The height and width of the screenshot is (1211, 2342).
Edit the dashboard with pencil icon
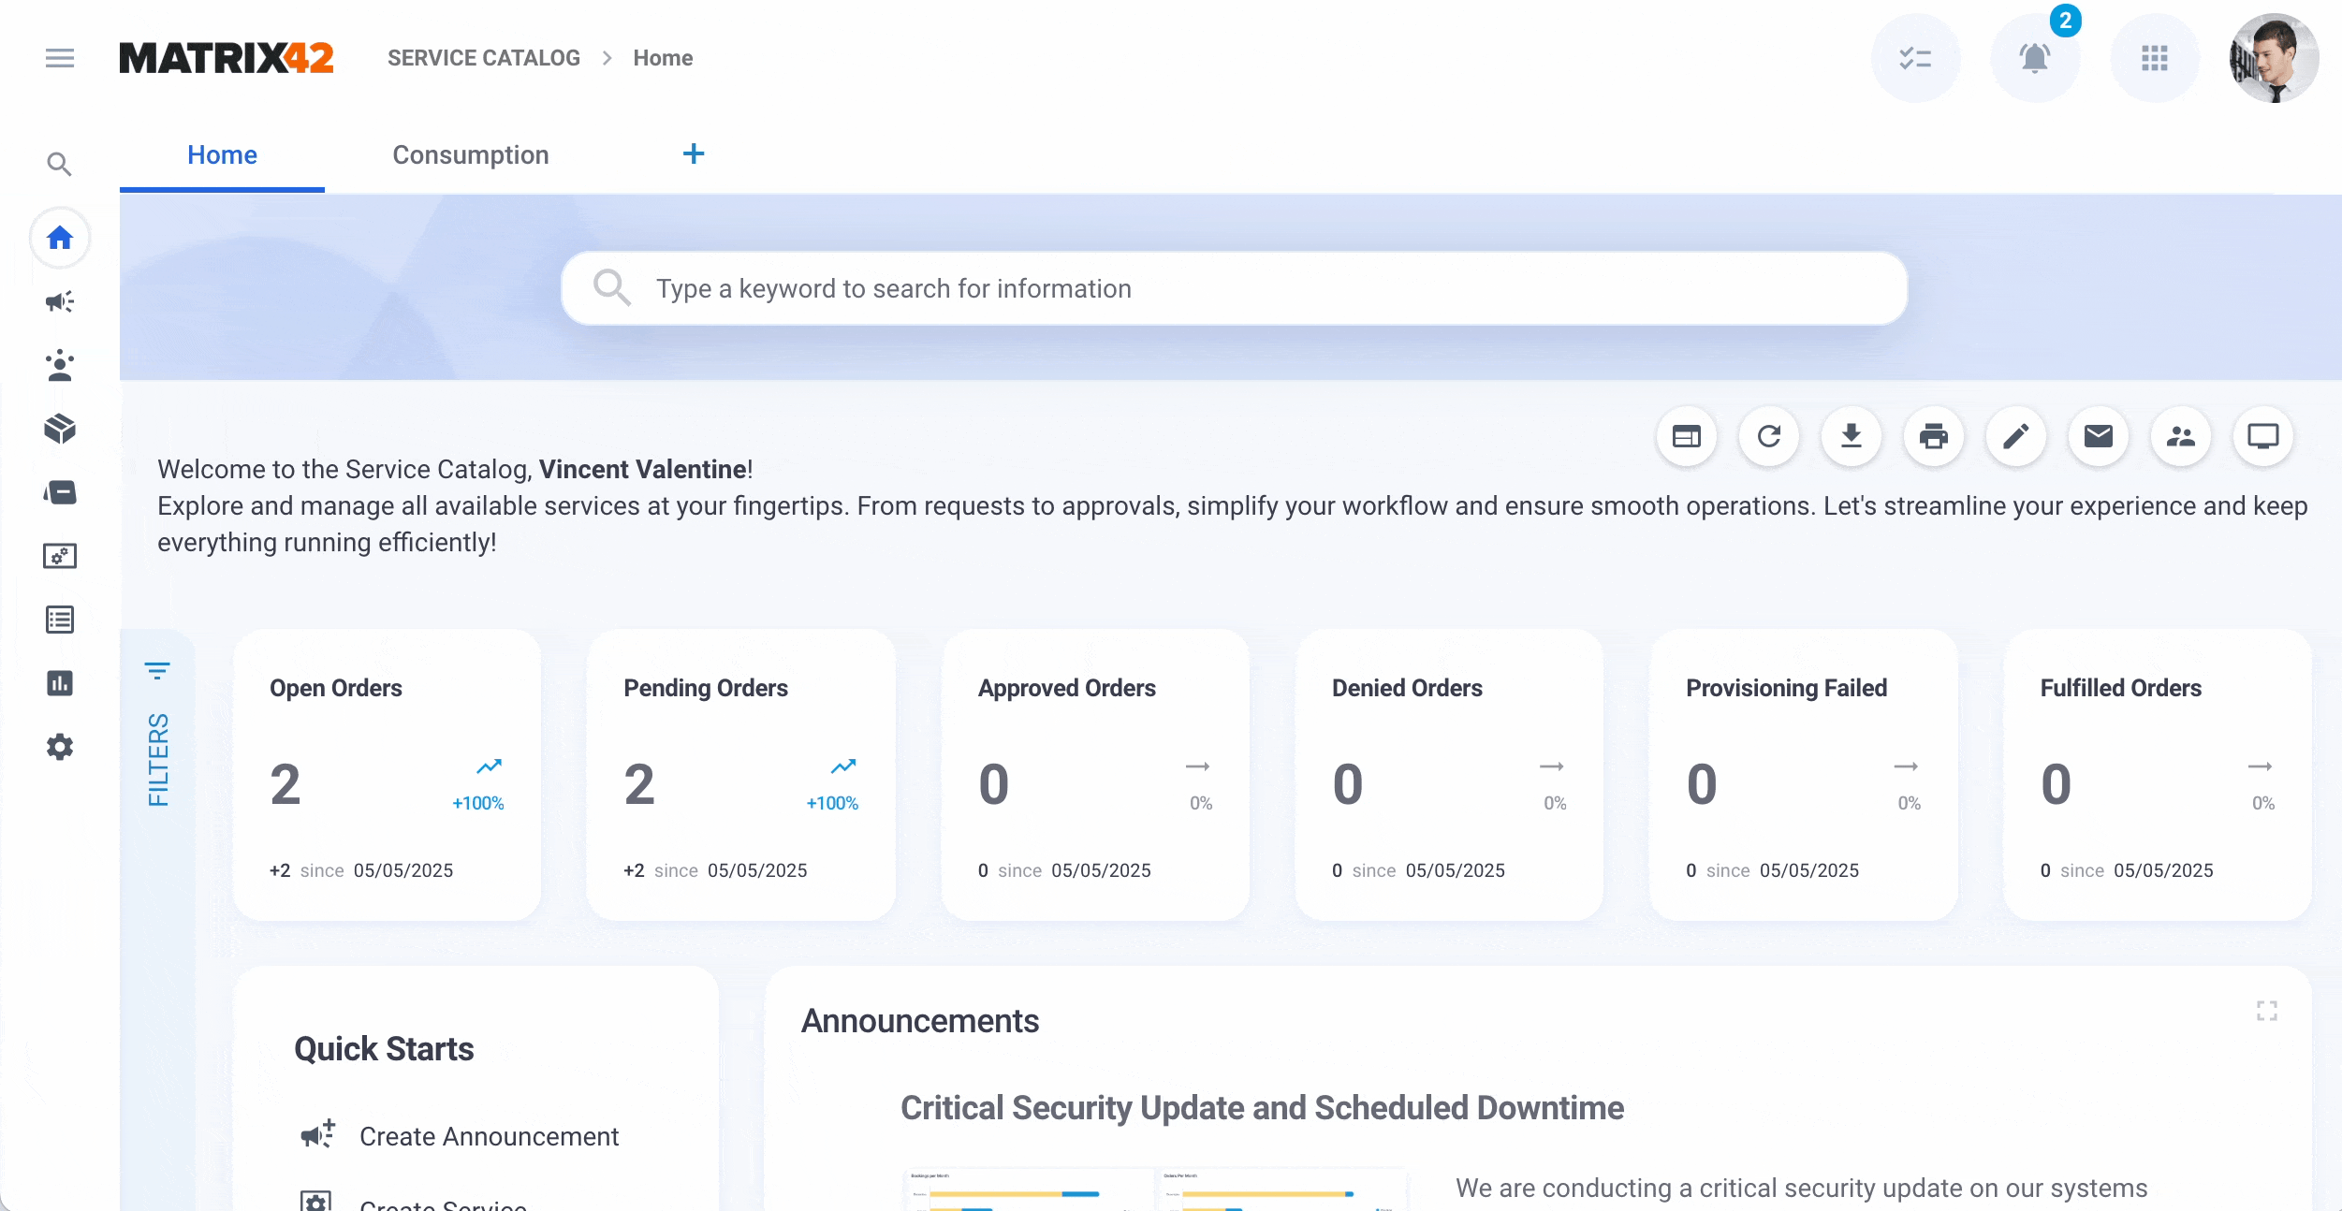(2016, 436)
